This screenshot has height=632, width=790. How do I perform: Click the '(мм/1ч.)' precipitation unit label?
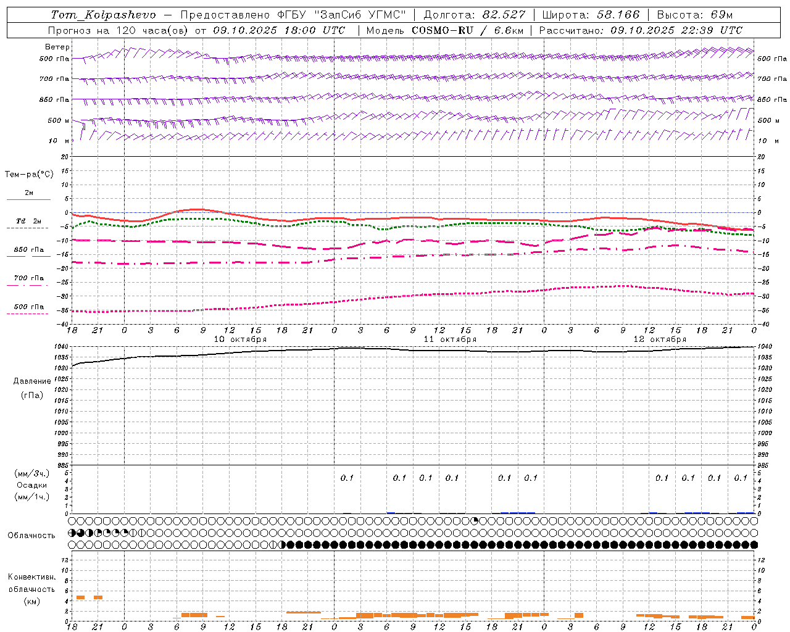(x=32, y=497)
